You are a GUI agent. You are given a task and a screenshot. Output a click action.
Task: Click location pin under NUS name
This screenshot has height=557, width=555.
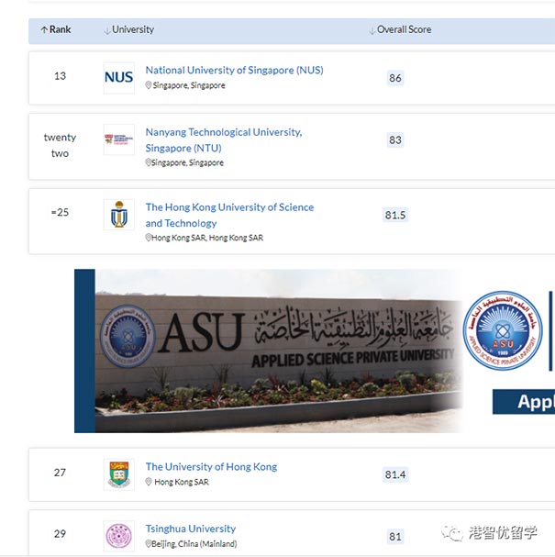tap(149, 85)
